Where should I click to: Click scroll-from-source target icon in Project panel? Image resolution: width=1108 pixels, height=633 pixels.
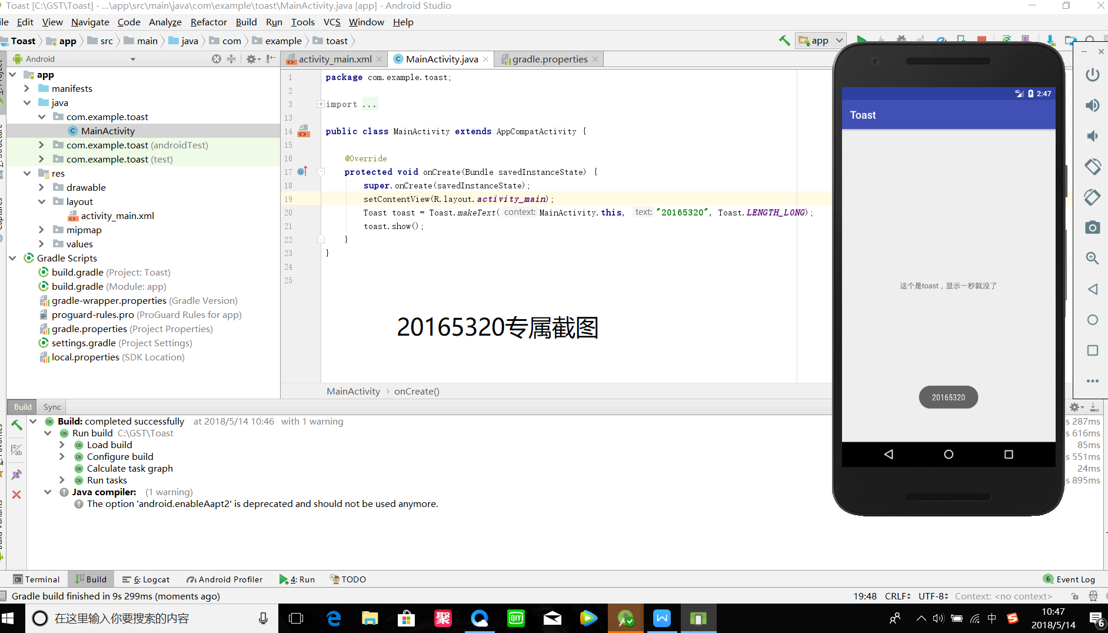[x=217, y=59]
